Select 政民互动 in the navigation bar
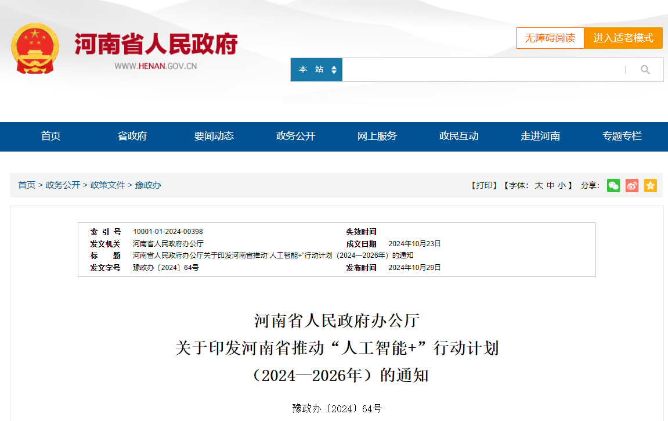This screenshot has height=421, width=668. (x=458, y=136)
